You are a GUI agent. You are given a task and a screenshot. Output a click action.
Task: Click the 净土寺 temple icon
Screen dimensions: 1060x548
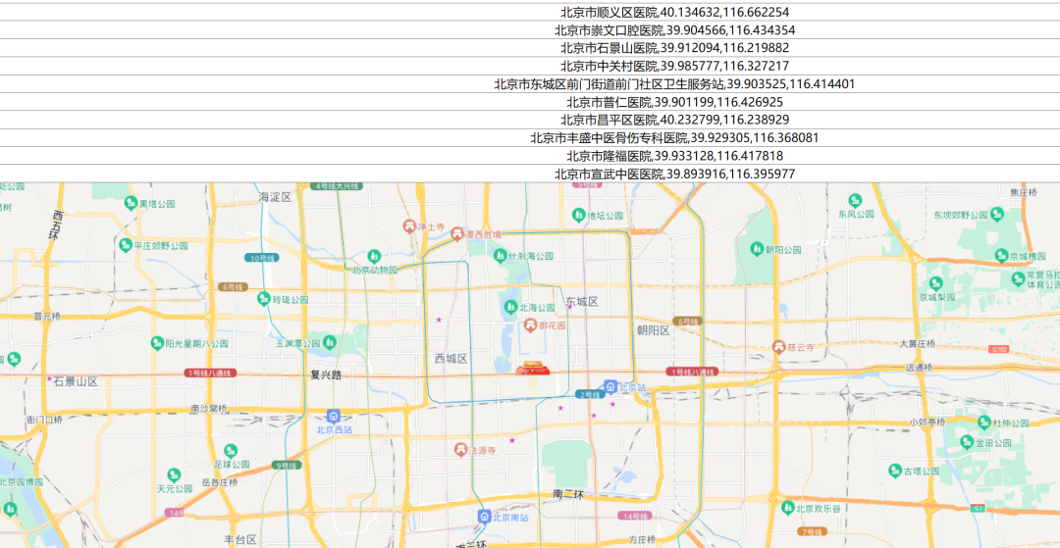pos(409,226)
